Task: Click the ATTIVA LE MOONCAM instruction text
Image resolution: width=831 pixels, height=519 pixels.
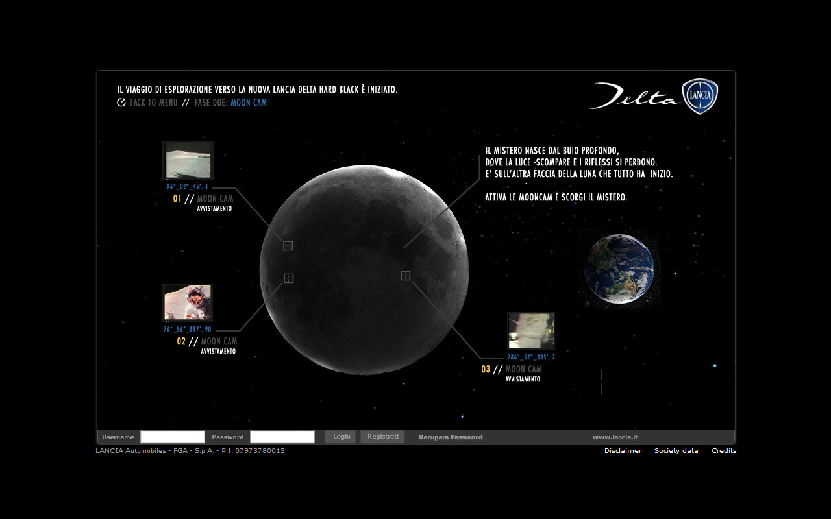Action: (x=556, y=197)
